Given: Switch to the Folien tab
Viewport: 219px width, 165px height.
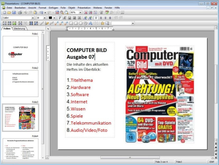Looking at the screenshot, I should tap(7, 29).
